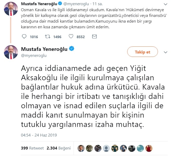Open top tweet author's profile picture
The image size is (173, 156).
(11, 9)
